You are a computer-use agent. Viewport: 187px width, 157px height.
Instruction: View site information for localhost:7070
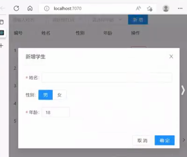point(47,9)
